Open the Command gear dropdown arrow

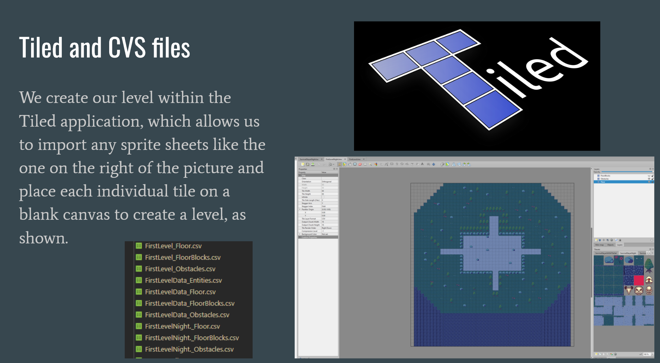334,164
